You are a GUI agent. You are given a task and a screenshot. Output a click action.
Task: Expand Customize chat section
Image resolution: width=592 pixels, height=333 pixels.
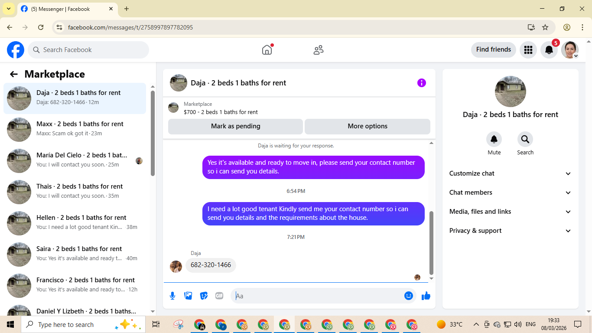[511, 173]
